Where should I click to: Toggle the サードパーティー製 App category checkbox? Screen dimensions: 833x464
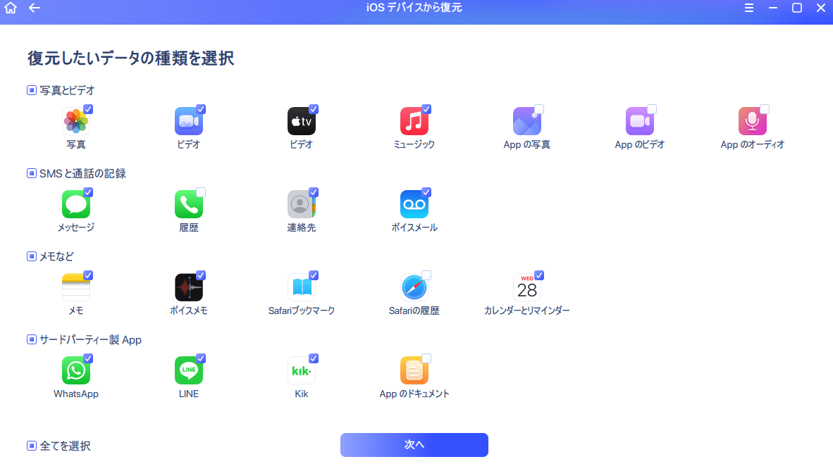pyautogui.click(x=31, y=340)
